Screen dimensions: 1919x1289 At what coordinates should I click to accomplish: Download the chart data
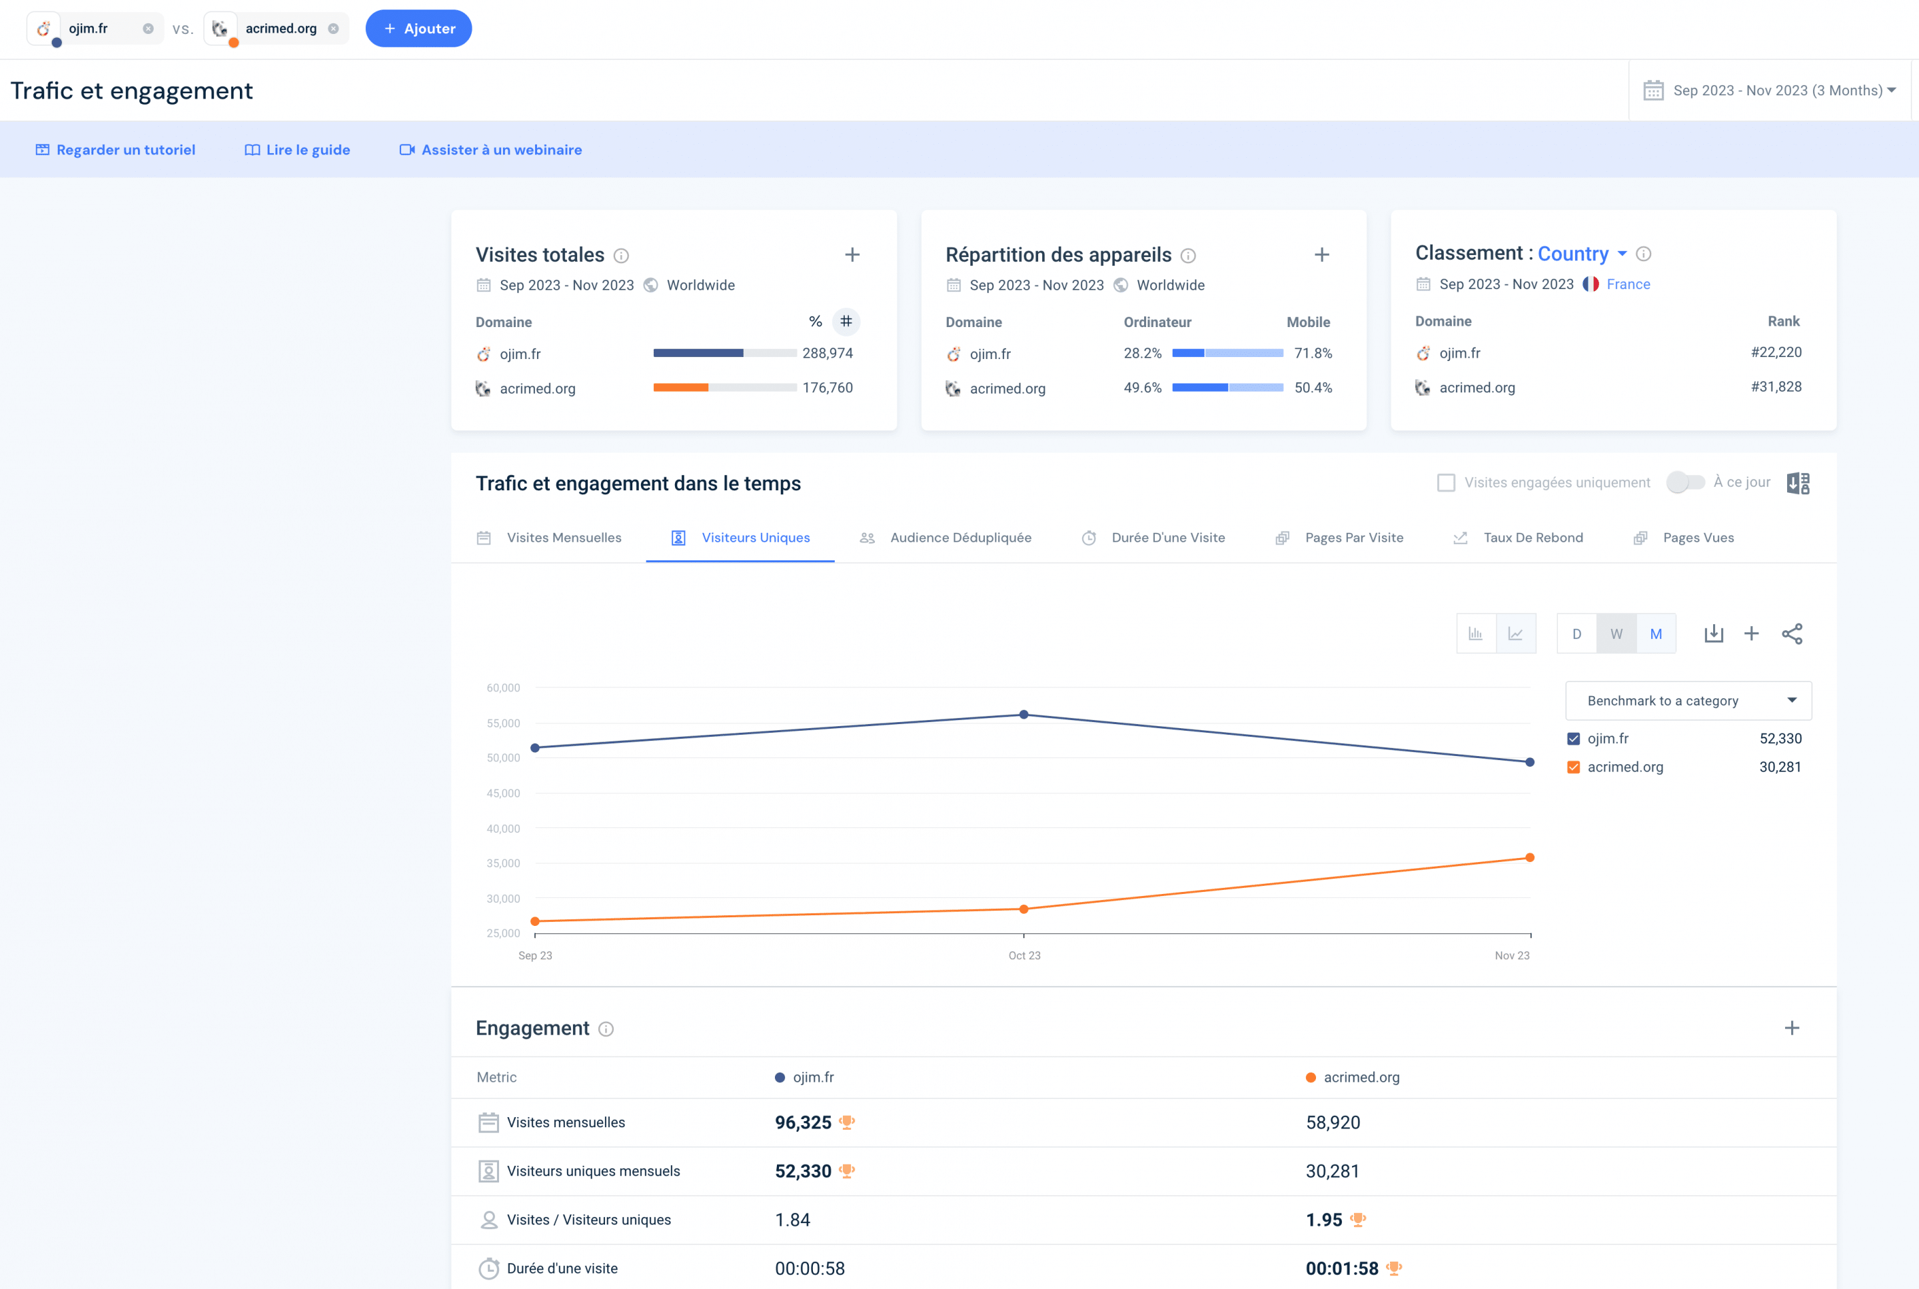pyautogui.click(x=1714, y=633)
